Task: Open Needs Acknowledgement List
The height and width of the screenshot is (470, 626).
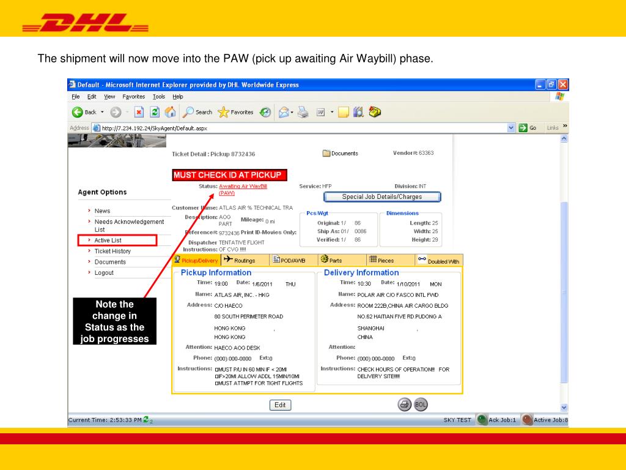Action: pos(129,226)
